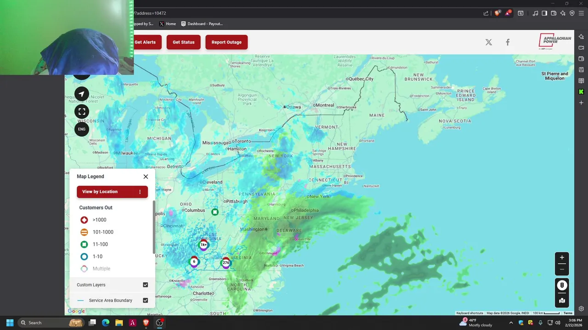Click the 6 outage cluster marker
588x330 pixels.
pyautogui.click(x=194, y=262)
